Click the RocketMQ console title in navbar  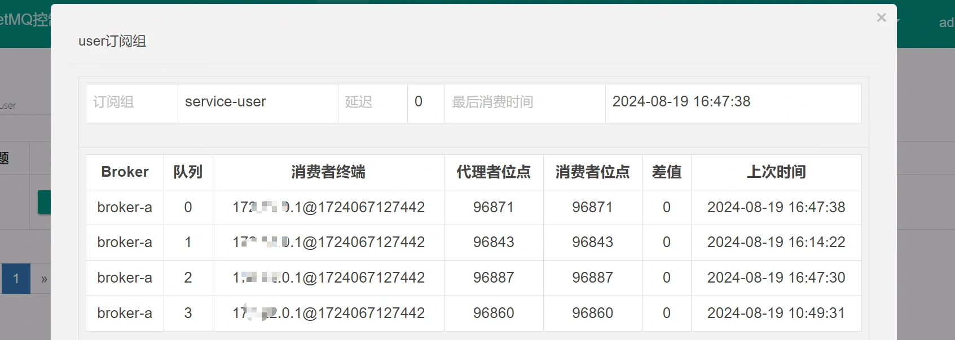click(x=25, y=20)
